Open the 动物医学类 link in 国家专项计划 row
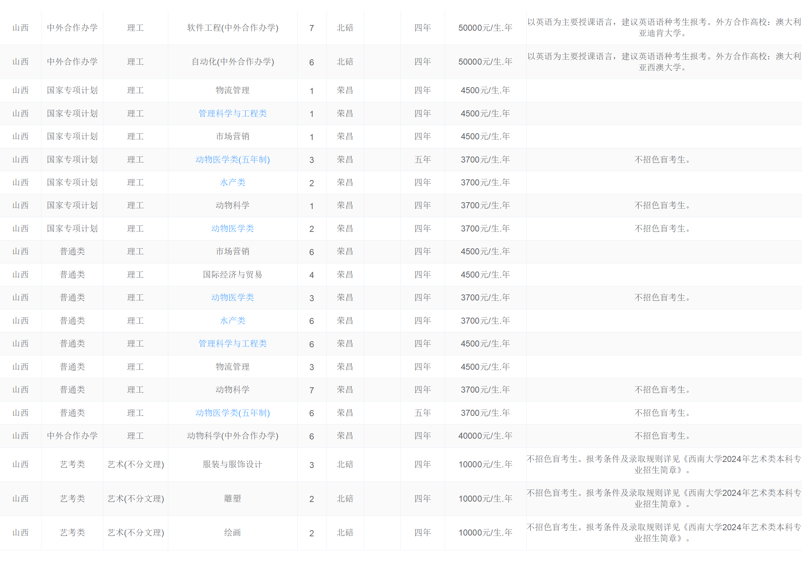The height and width of the screenshot is (567, 802). pos(233,229)
